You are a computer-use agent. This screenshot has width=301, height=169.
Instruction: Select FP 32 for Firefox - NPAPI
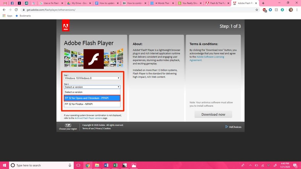pyautogui.click(x=92, y=104)
